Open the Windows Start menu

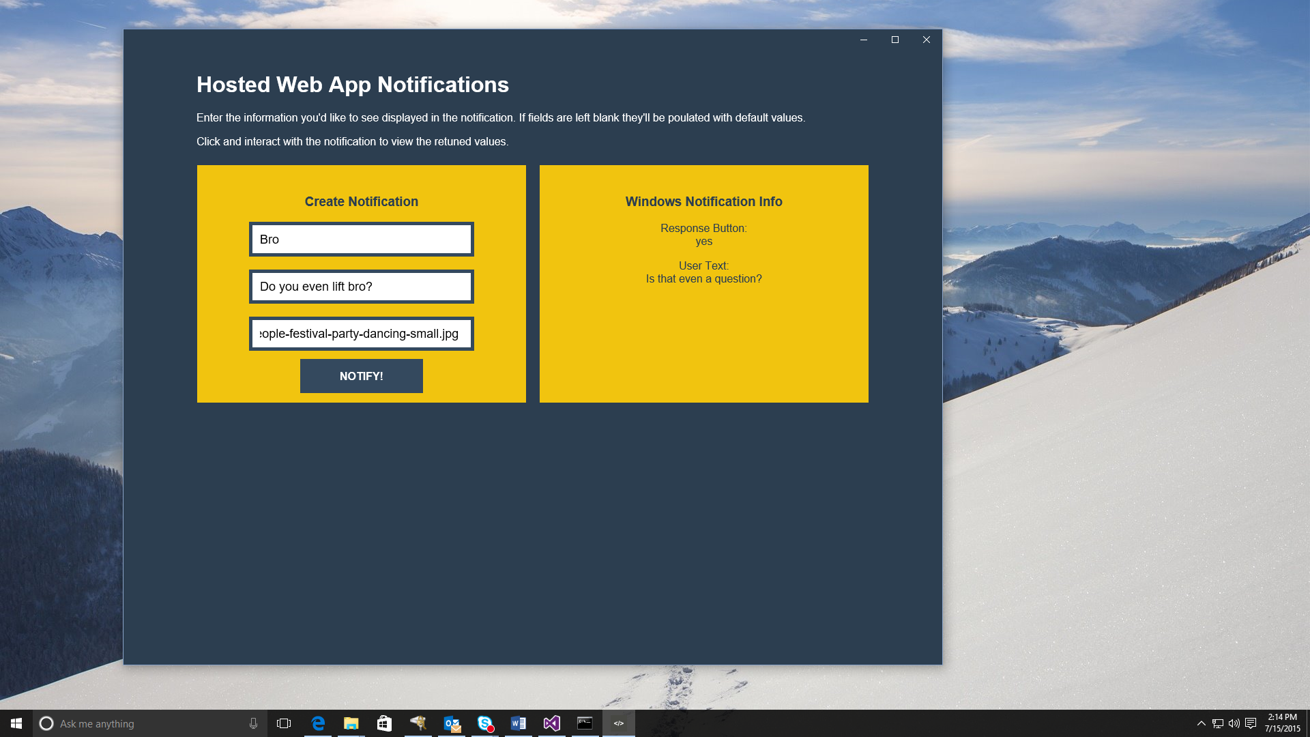16,723
